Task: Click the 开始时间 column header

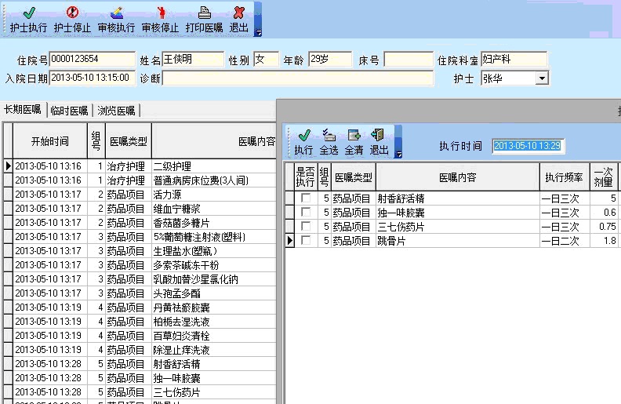Action: [x=50, y=141]
